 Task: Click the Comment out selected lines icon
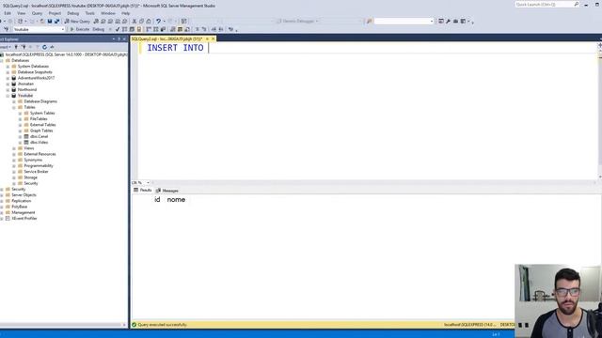pyautogui.click(x=197, y=29)
